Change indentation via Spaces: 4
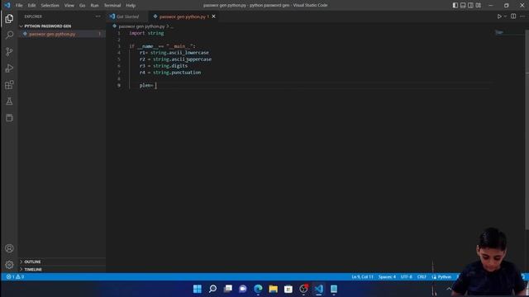Viewport: 529px width, 297px height. (387, 277)
